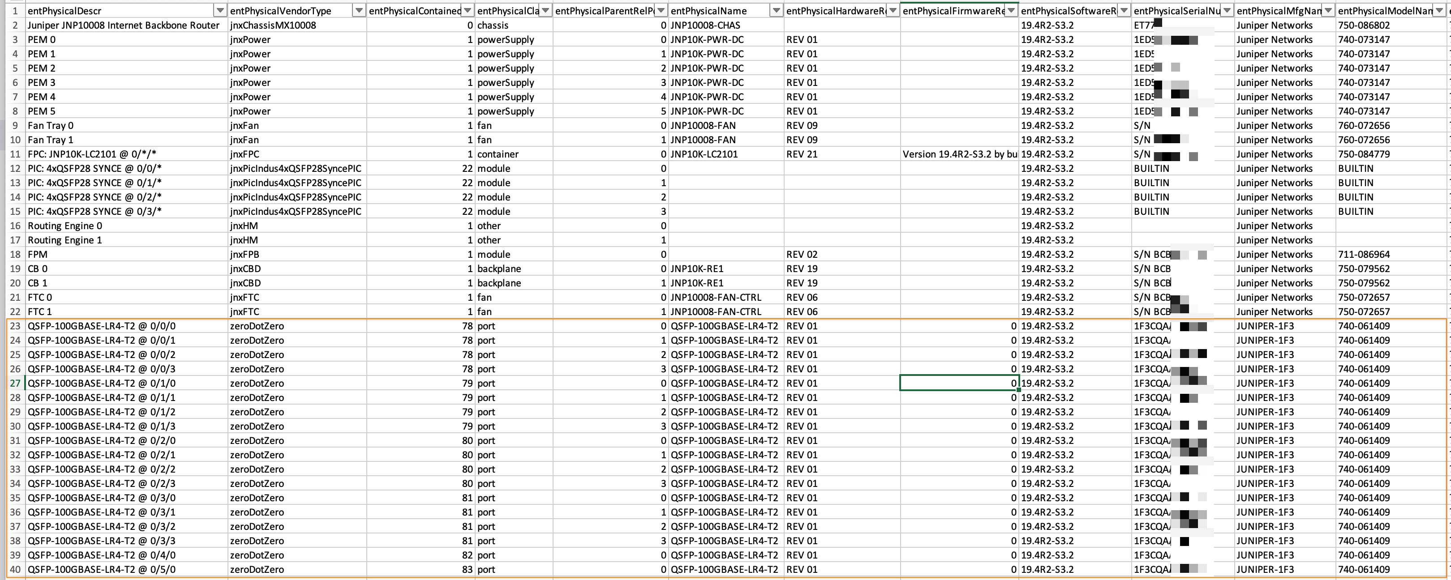Viewport: 1451px width, 580px height.
Task: Select the FPM description cell
Action: click(x=126, y=255)
